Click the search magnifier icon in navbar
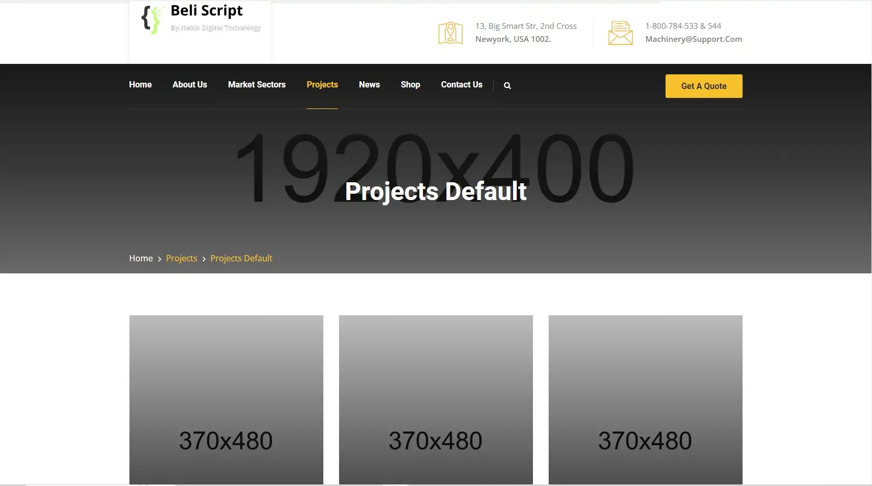872x486 pixels. tap(507, 85)
